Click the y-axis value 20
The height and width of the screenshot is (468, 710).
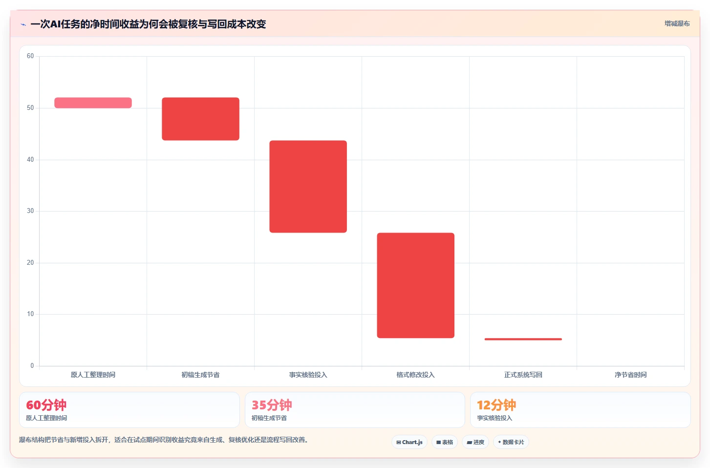coord(30,263)
